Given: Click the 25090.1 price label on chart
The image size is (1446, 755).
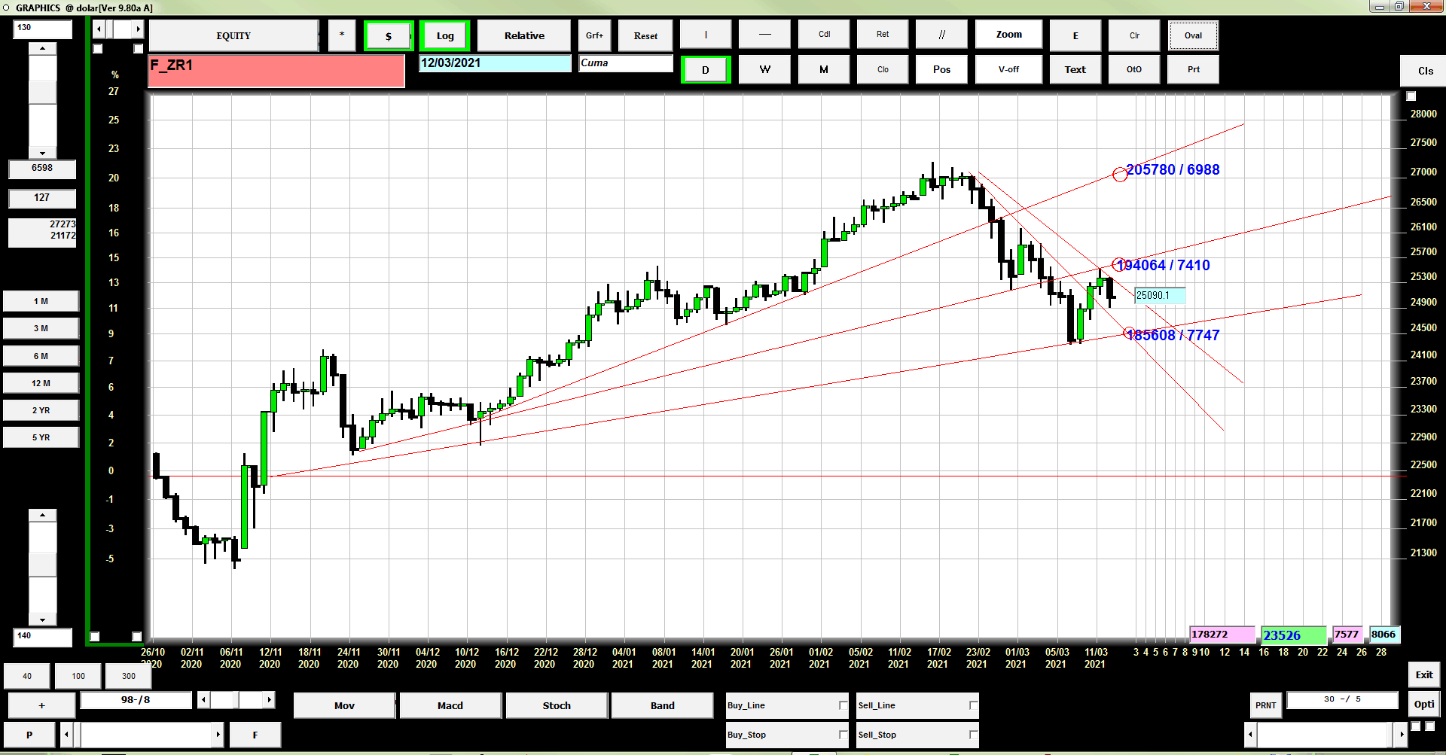Looking at the screenshot, I should [x=1159, y=296].
